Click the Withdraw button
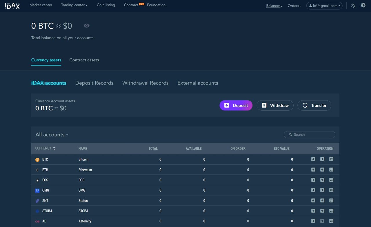The height and width of the screenshot is (227, 371). (275, 105)
